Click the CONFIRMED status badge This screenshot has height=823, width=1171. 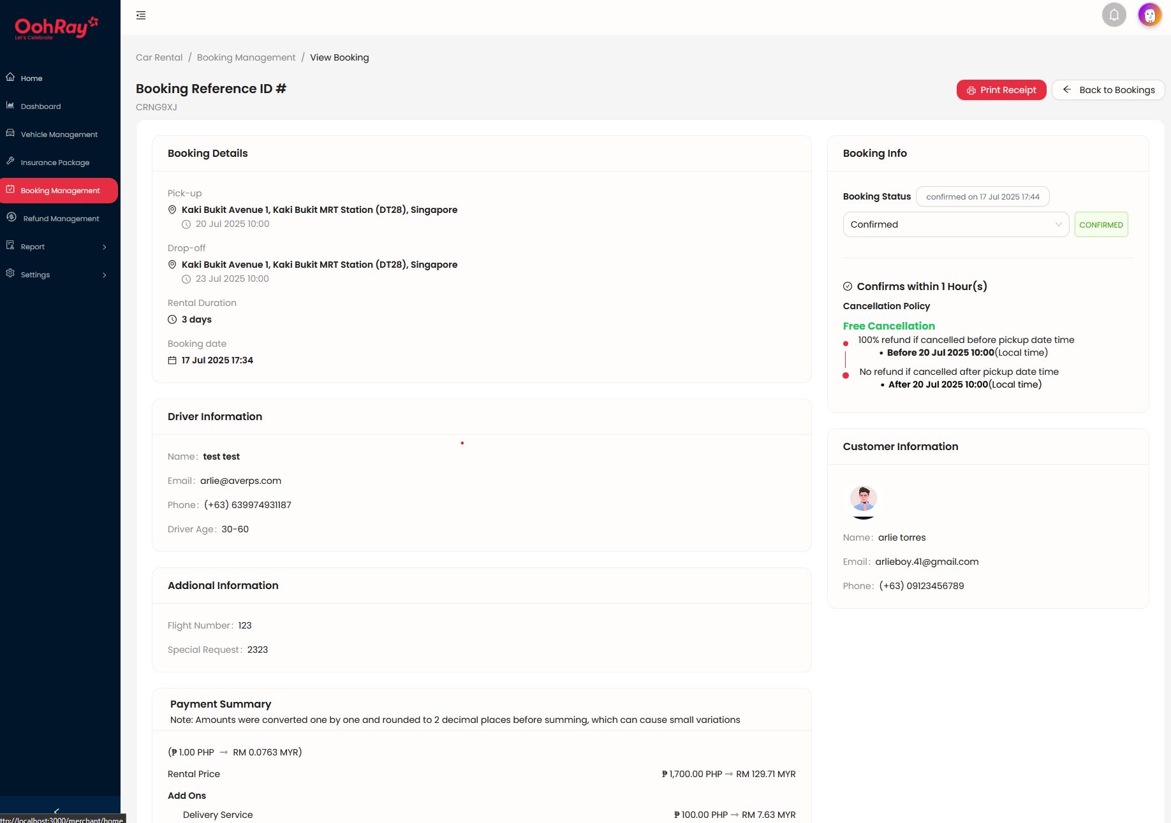coord(1101,224)
